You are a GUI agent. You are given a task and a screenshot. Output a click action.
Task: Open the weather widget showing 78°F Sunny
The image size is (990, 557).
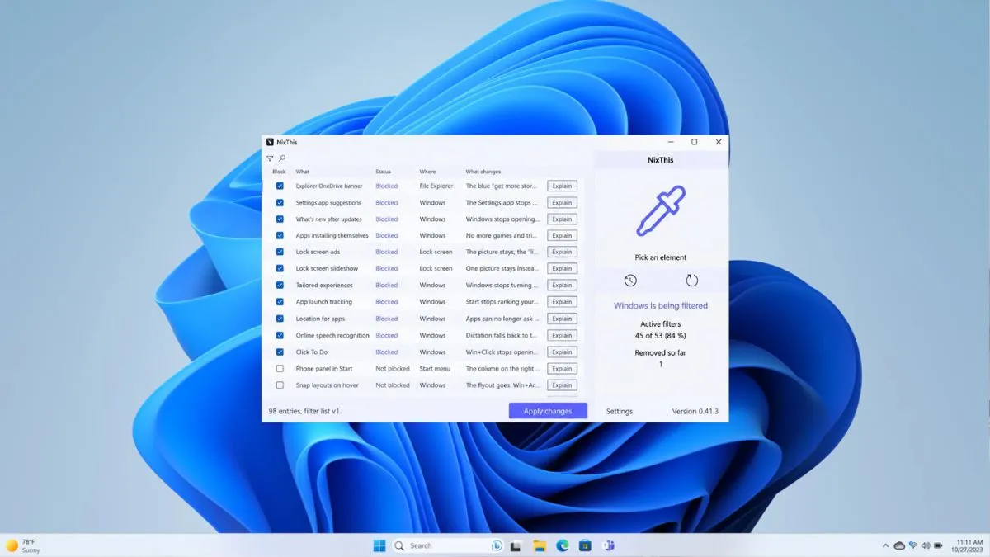pos(23,545)
